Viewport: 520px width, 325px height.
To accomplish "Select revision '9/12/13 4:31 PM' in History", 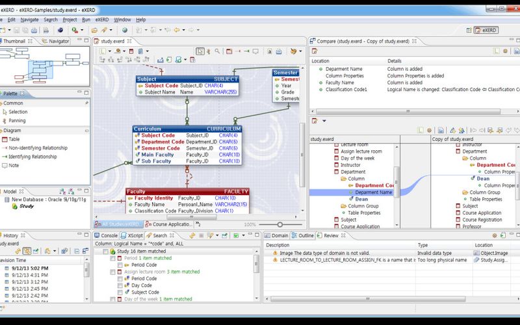I will point(30,275).
